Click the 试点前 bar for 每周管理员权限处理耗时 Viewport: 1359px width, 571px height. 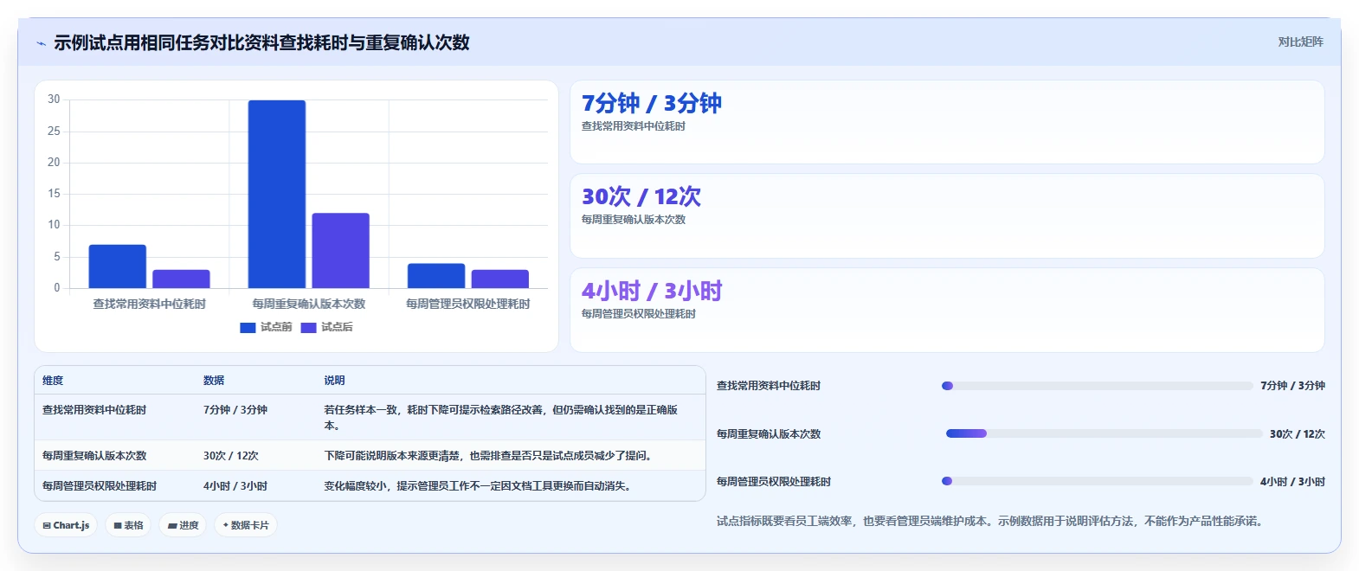tap(436, 276)
